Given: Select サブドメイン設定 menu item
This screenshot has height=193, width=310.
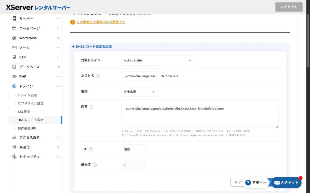Looking at the screenshot, I should (30, 103).
